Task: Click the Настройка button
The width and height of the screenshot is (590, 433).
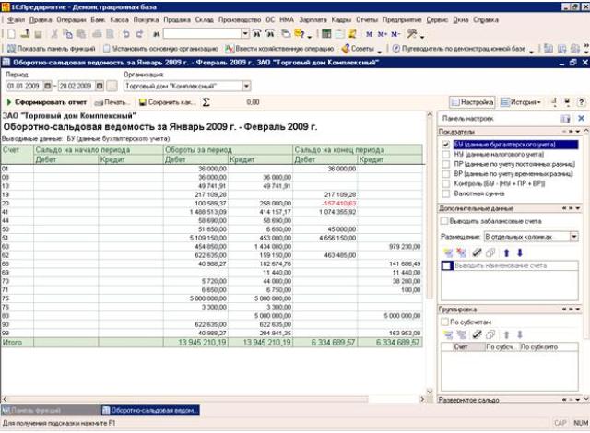Action: 472,102
